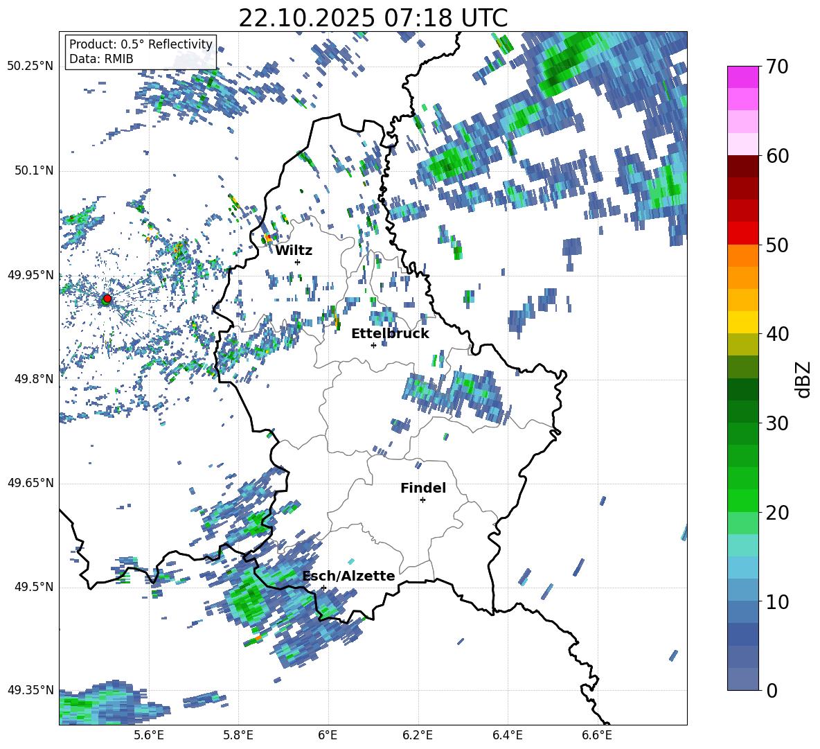Click the Esch/Alzette location cross marker
This screenshot has width=820, height=749.
pos(323,588)
